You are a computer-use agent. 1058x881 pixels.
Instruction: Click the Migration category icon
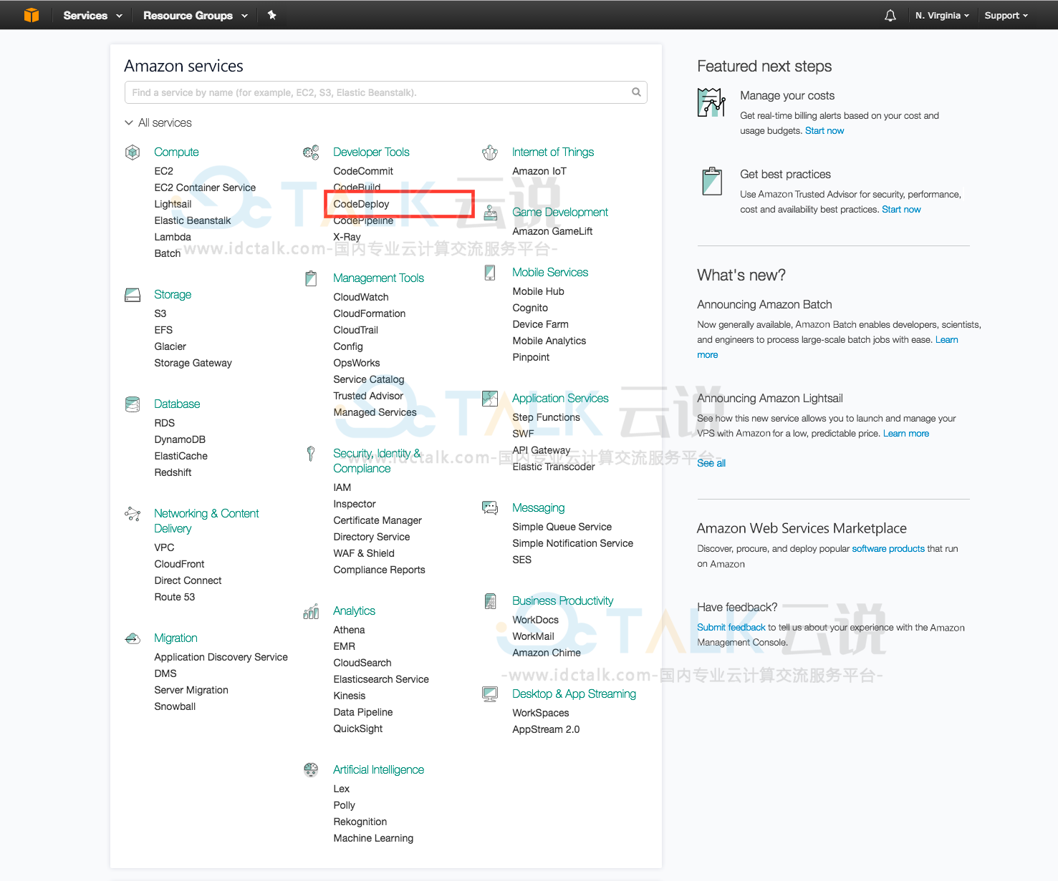point(133,638)
